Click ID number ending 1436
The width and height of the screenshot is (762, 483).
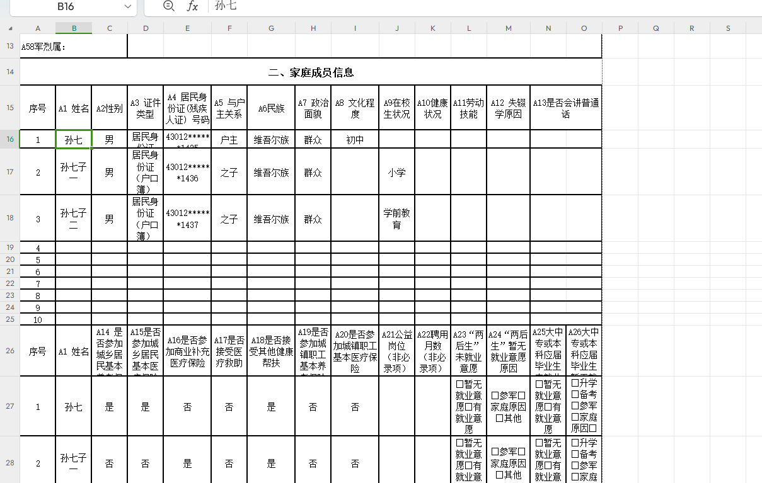coord(187,172)
